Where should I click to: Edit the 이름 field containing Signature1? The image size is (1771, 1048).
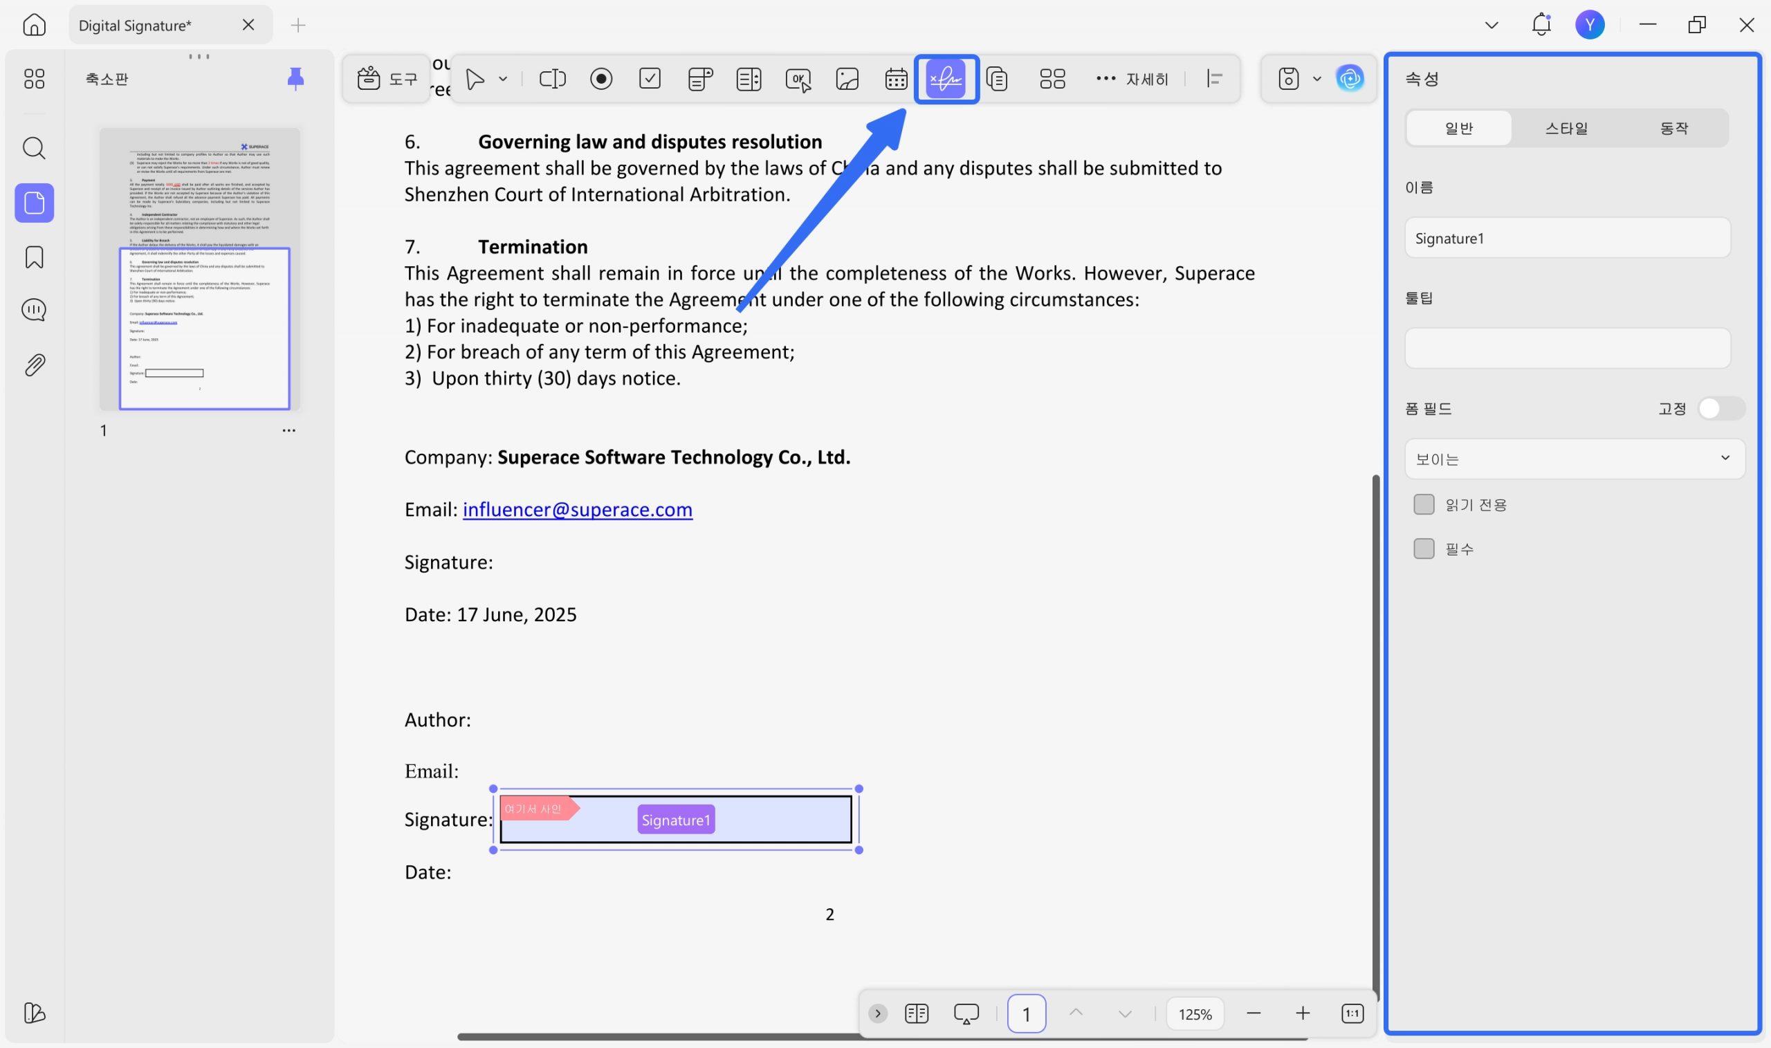click(1567, 238)
